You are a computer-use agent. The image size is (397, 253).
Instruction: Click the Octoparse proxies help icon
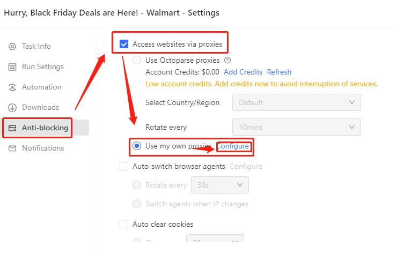[227, 61]
